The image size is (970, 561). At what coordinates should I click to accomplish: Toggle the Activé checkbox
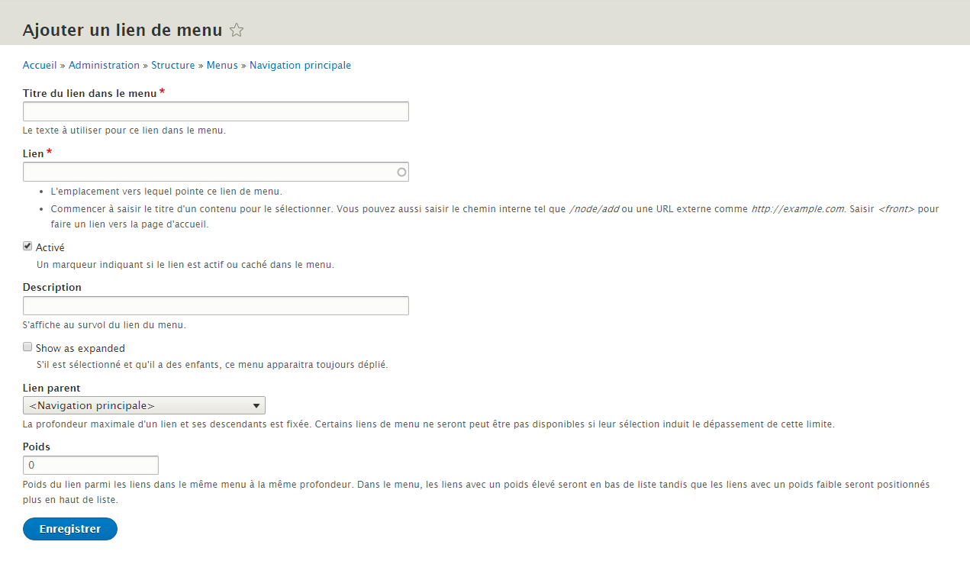pyautogui.click(x=27, y=247)
